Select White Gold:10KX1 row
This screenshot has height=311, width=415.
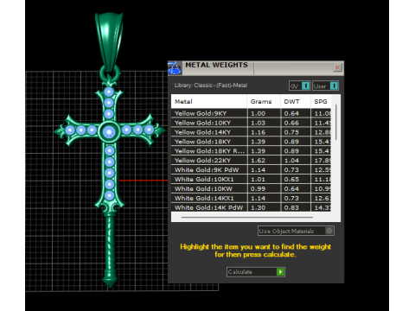pyautogui.click(x=251, y=179)
